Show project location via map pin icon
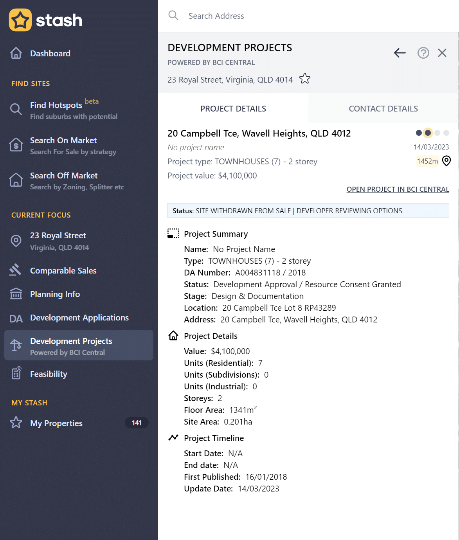The width and height of the screenshot is (459, 540). (446, 161)
